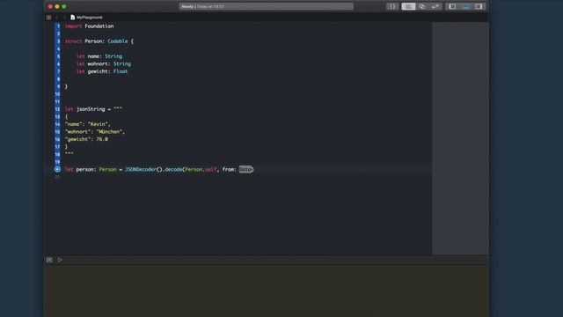Place cursor on 'import Foundation'

(x=89, y=26)
